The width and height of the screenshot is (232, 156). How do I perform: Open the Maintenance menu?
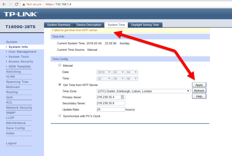(16, 123)
